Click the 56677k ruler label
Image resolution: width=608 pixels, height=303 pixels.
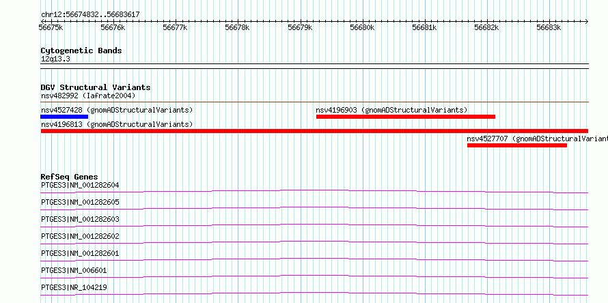coord(176,27)
